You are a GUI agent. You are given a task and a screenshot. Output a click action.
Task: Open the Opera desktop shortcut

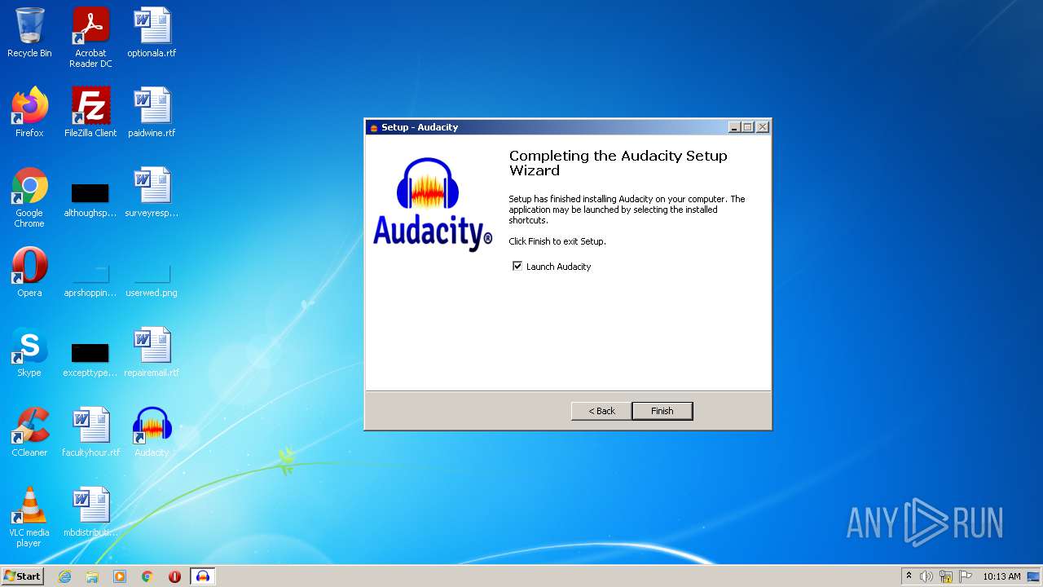29,273
